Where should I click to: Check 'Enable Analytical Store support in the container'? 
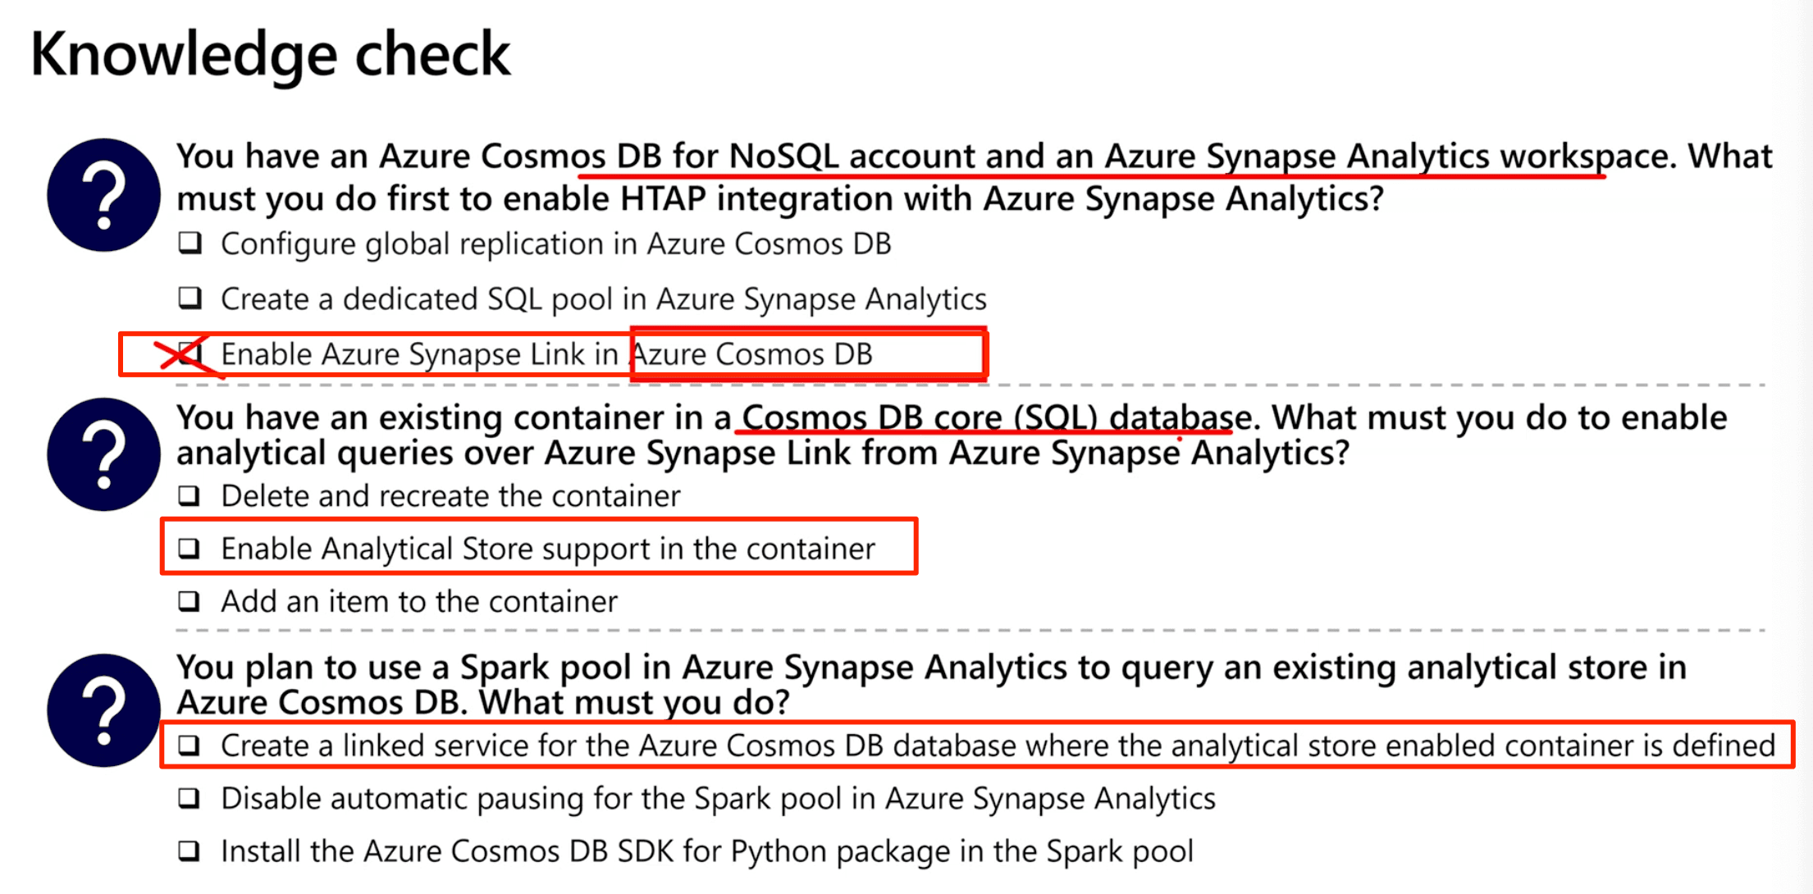(190, 548)
